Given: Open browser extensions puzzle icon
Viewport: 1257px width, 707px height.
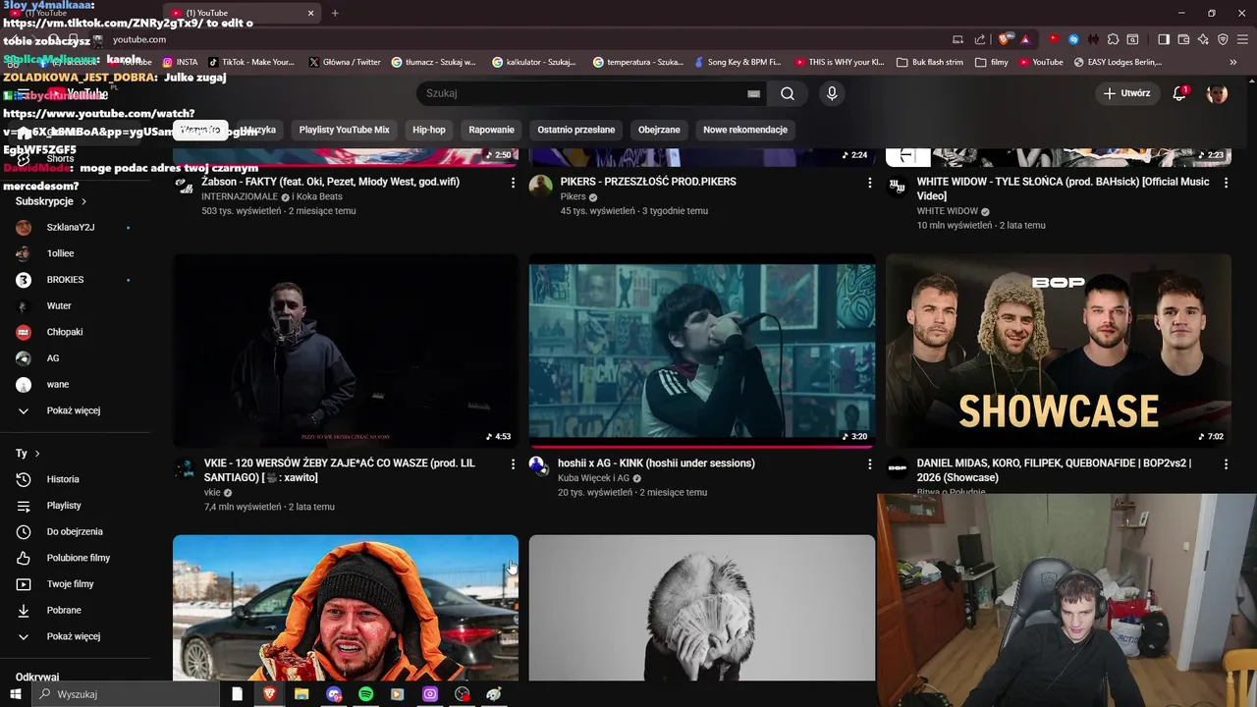Looking at the screenshot, I should (1113, 39).
